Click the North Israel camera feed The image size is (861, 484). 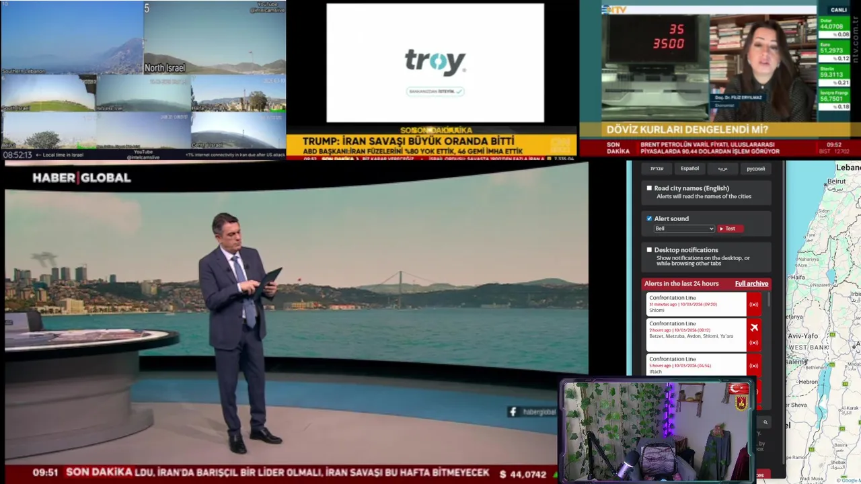(x=215, y=38)
